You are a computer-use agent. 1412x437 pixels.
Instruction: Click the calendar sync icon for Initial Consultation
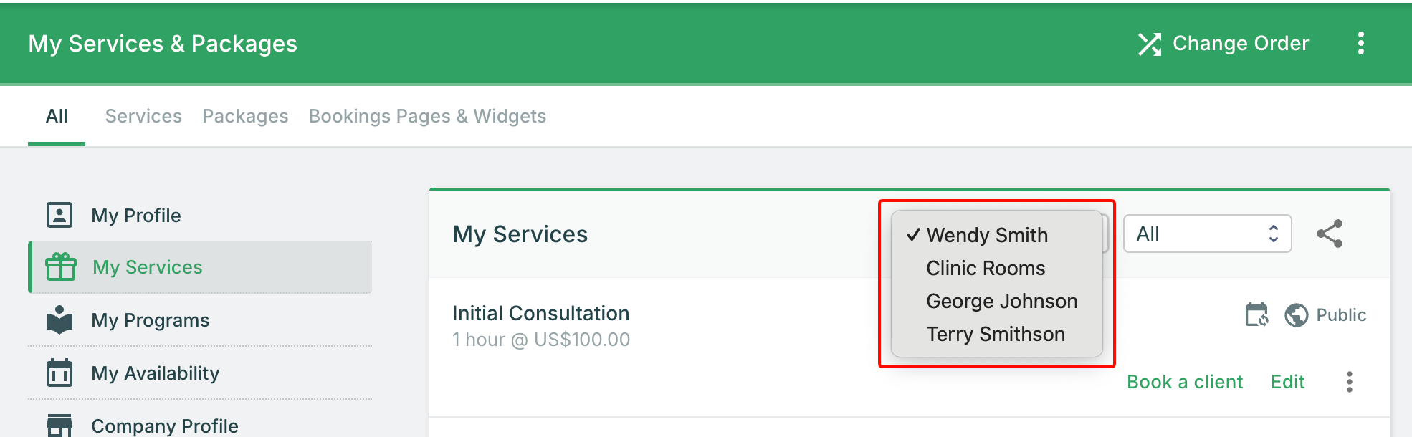click(x=1256, y=314)
